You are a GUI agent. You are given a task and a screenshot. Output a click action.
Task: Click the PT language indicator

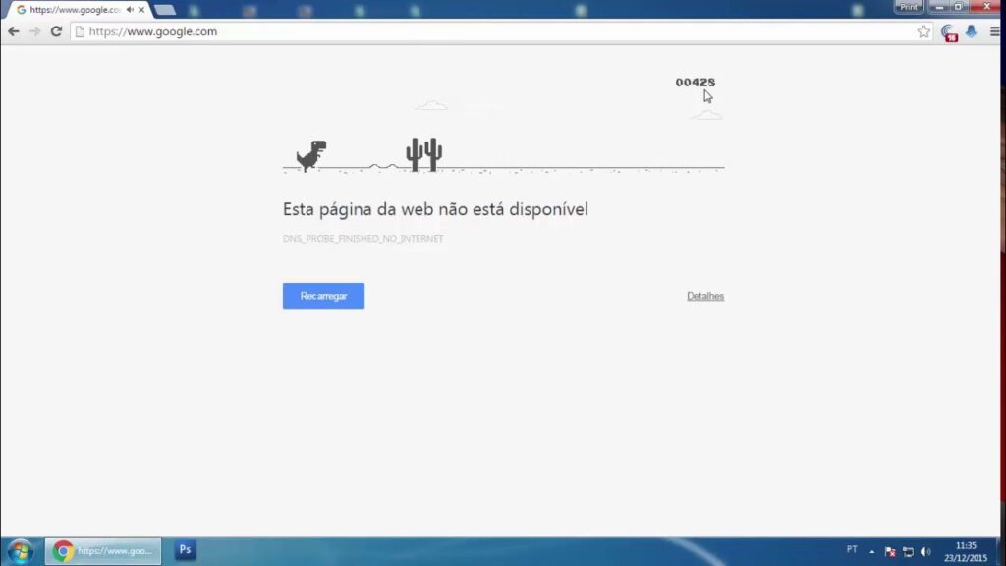point(852,550)
